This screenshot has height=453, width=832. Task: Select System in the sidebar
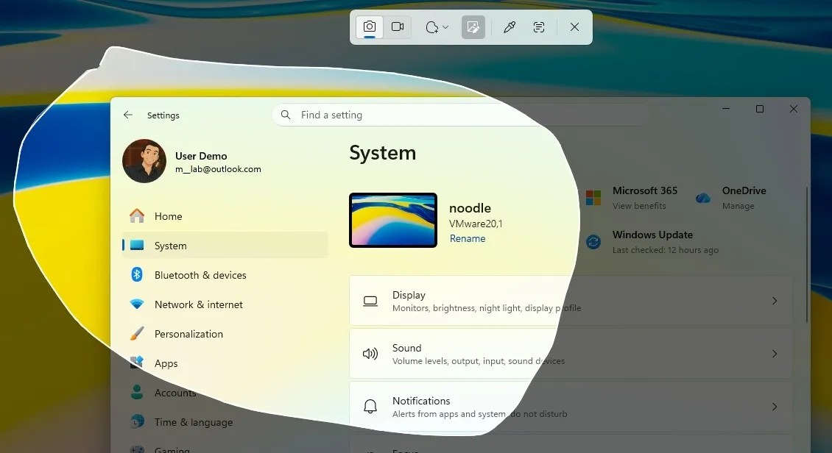pyautogui.click(x=225, y=246)
